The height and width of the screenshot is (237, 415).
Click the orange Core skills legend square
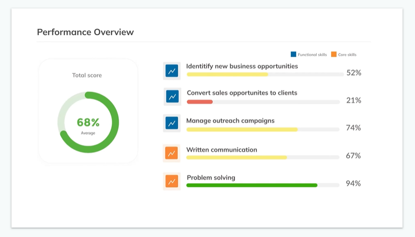point(334,54)
